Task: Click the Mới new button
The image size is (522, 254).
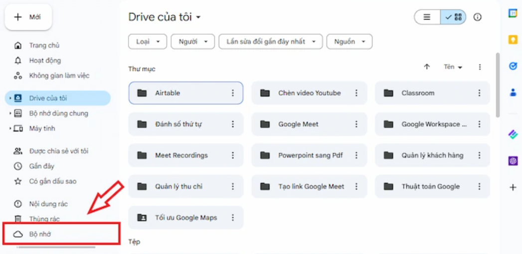Action: (28, 17)
